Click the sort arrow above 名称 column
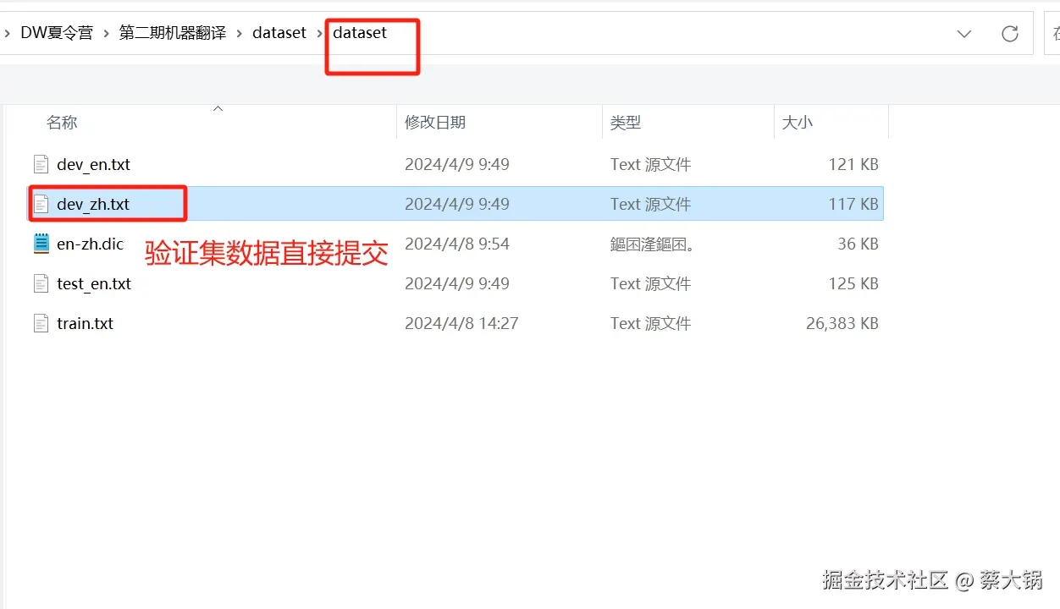The width and height of the screenshot is (1060, 609). click(218, 107)
